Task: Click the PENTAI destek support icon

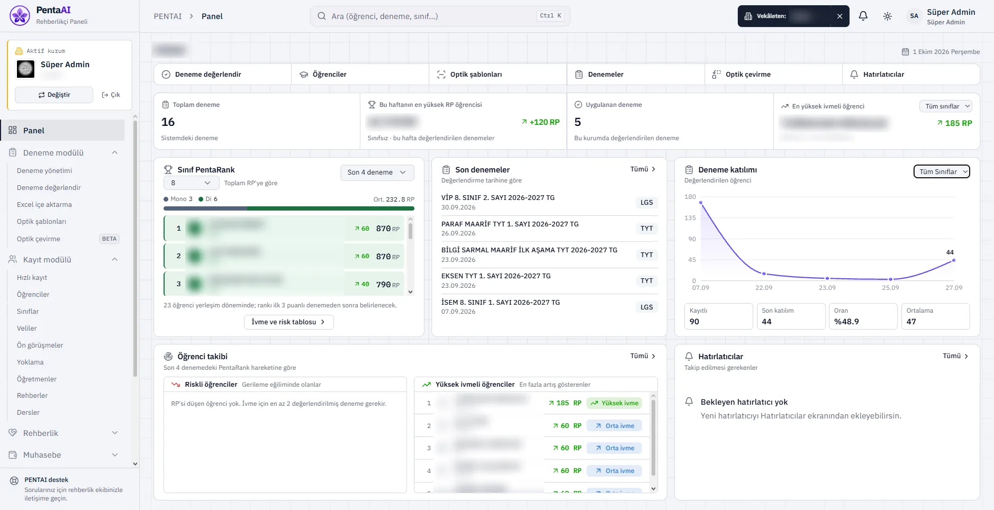Action: click(x=14, y=481)
